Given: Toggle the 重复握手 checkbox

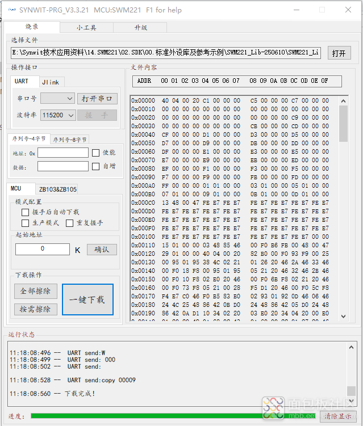Looking at the screenshot, I should 69,223.
